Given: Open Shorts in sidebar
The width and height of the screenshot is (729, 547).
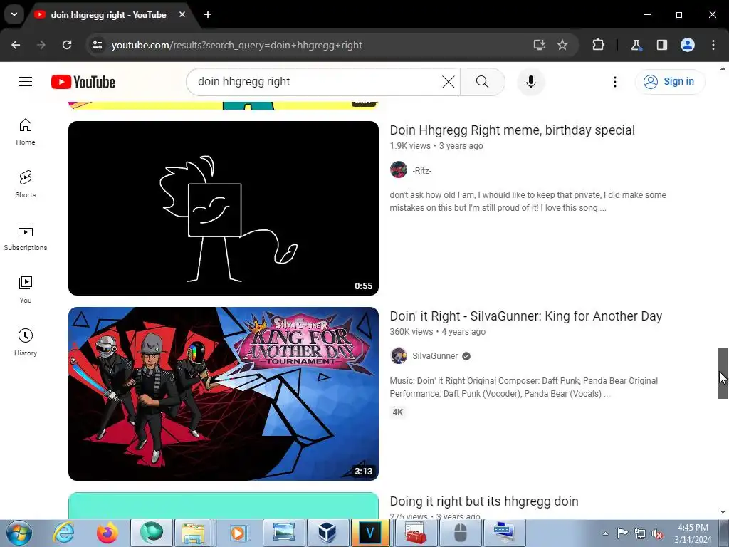Looking at the screenshot, I should coord(26,184).
